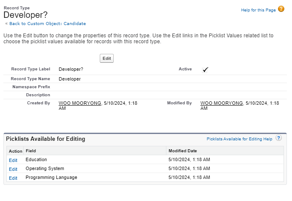This screenshot has height=201, width=292.
Task: Click Edit link for Education picklist
Action: pyautogui.click(x=13, y=160)
